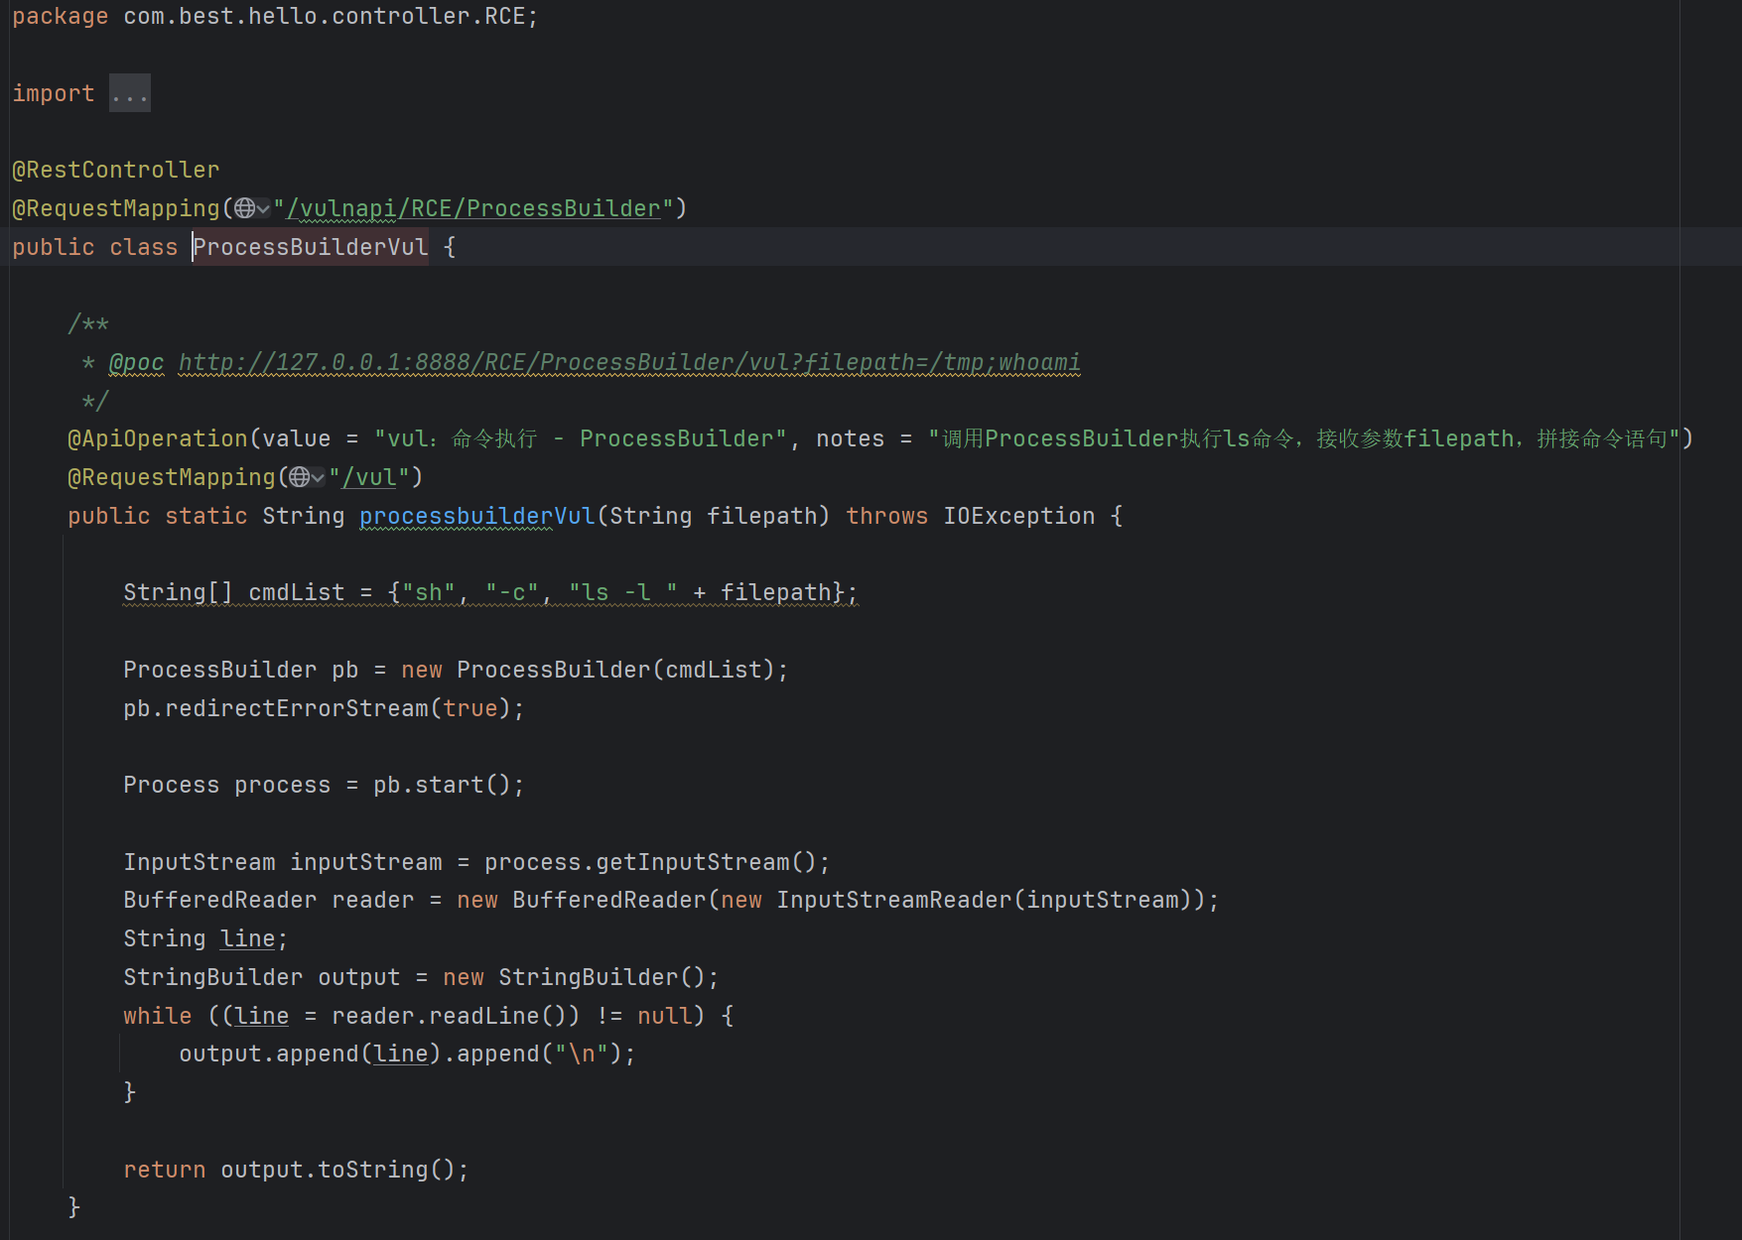Click the "while" keyword

click(x=158, y=1016)
